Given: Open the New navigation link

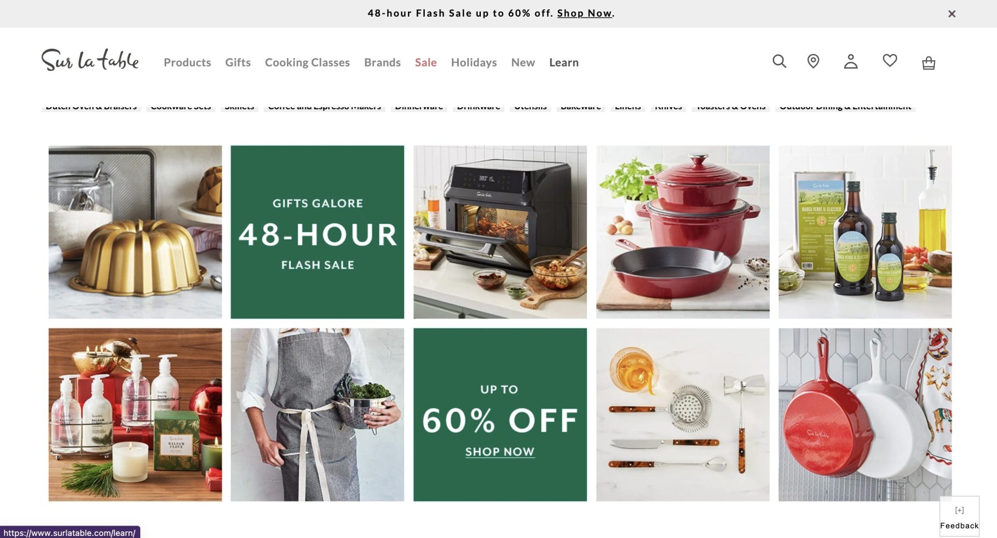Looking at the screenshot, I should pos(523,62).
